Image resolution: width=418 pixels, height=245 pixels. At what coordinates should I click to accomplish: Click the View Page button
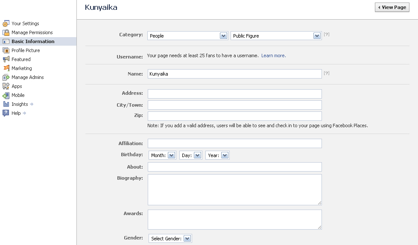coord(392,7)
